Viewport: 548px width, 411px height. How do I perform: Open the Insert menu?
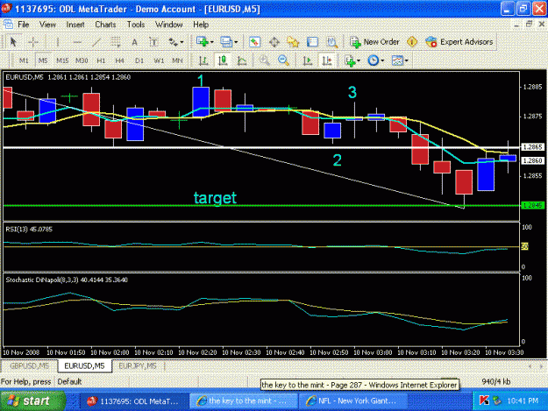pos(75,25)
